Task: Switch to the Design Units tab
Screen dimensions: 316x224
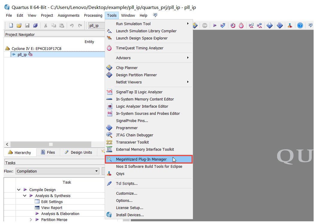Action: (x=78, y=153)
